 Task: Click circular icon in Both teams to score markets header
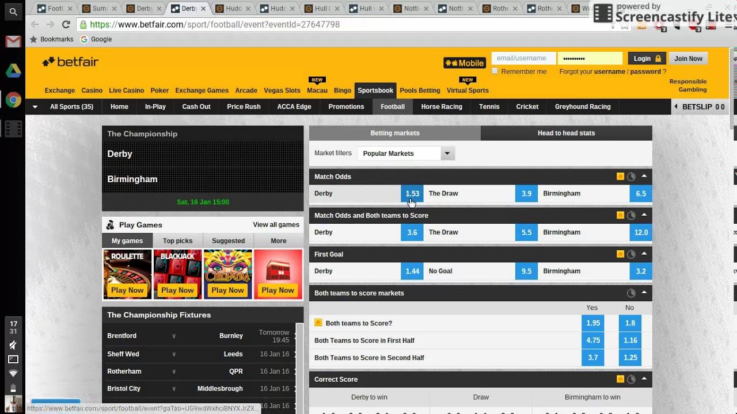pos(631,293)
